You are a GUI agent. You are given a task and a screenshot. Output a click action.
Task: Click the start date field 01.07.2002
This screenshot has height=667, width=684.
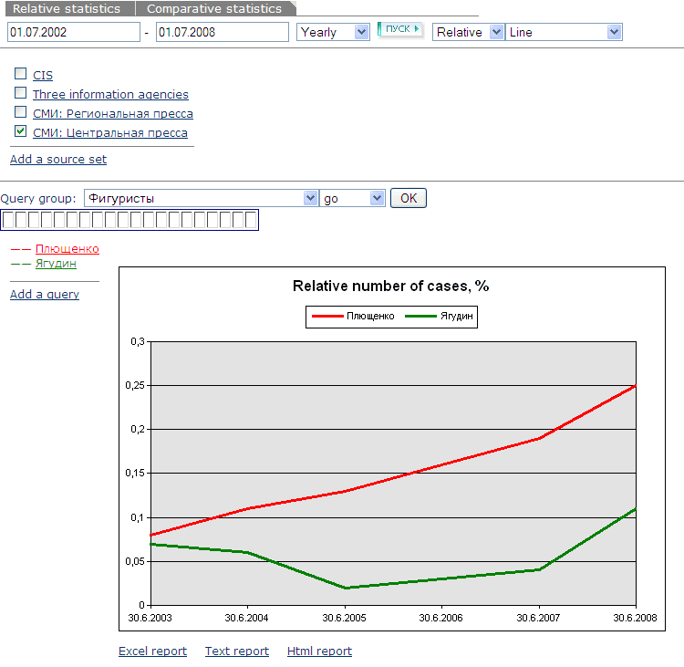tap(72, 32)
